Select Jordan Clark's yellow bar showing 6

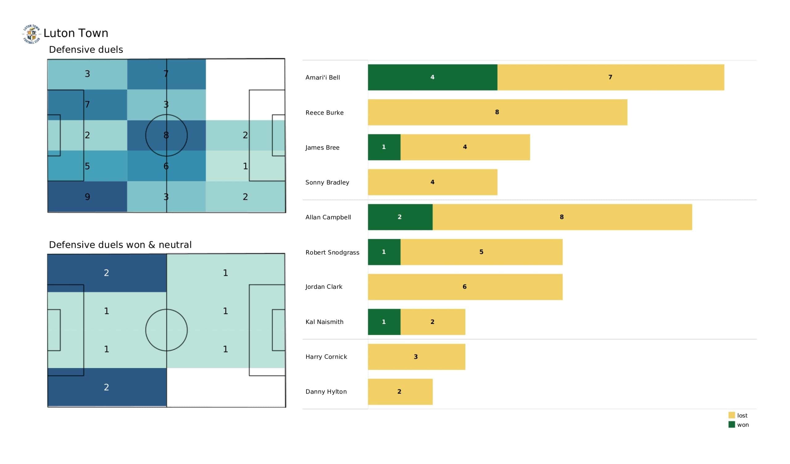pyautogui.click(x=465, y=287)
